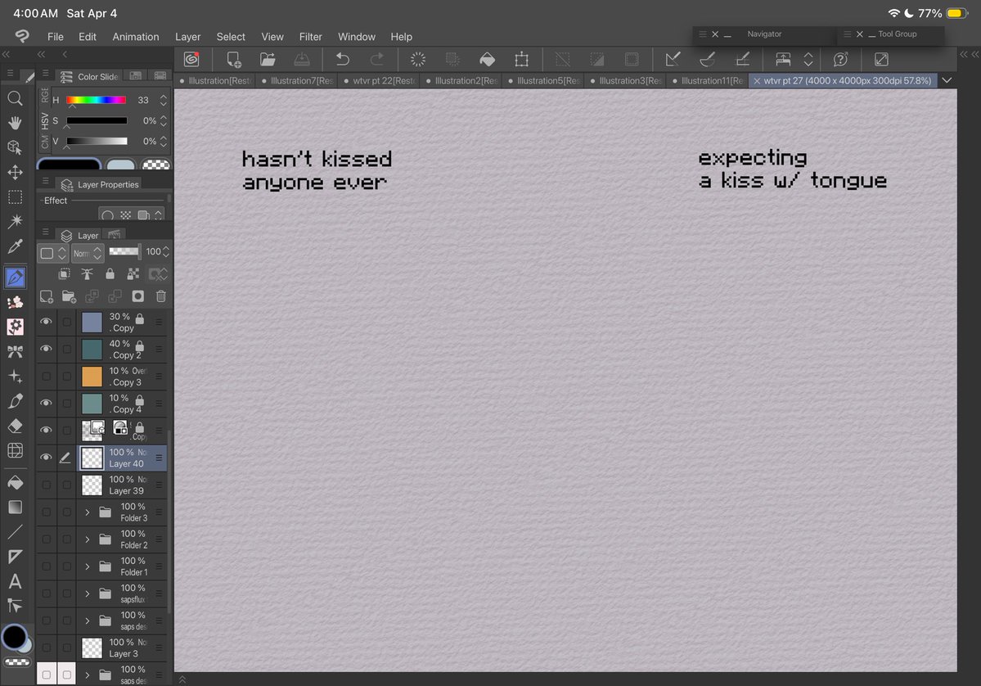Open the File menu

click(x=55, y=37)
